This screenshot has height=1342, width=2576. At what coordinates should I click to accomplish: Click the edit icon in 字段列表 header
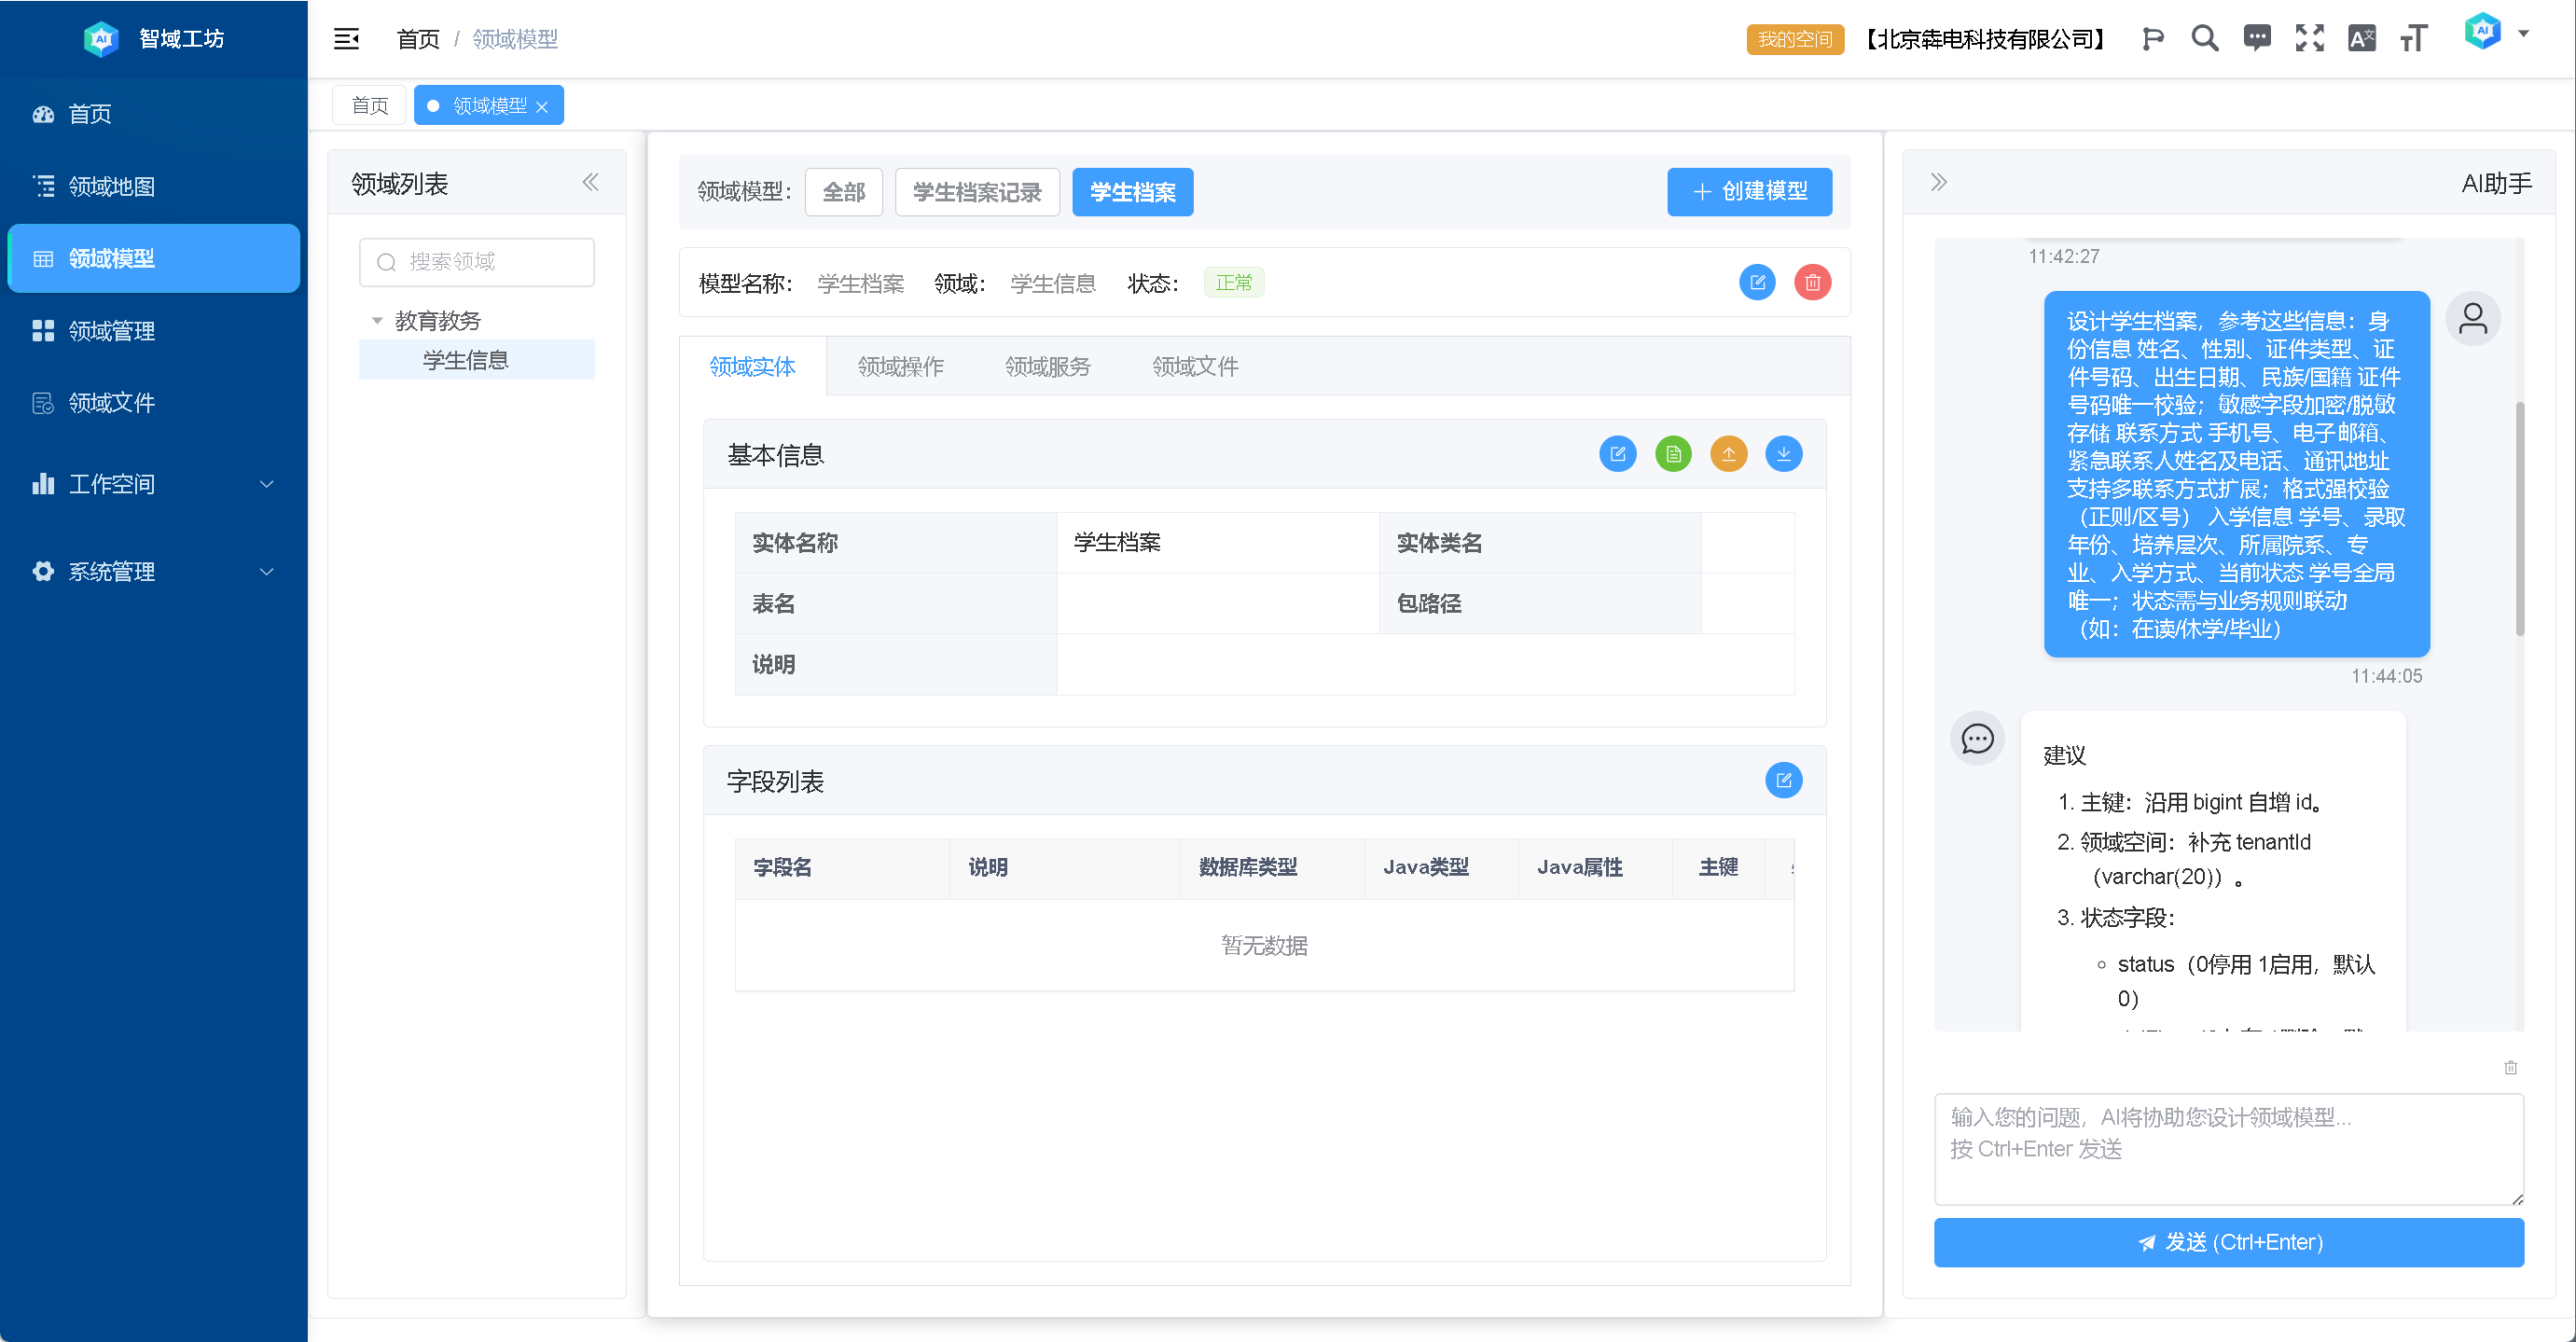coord(1783,780)
